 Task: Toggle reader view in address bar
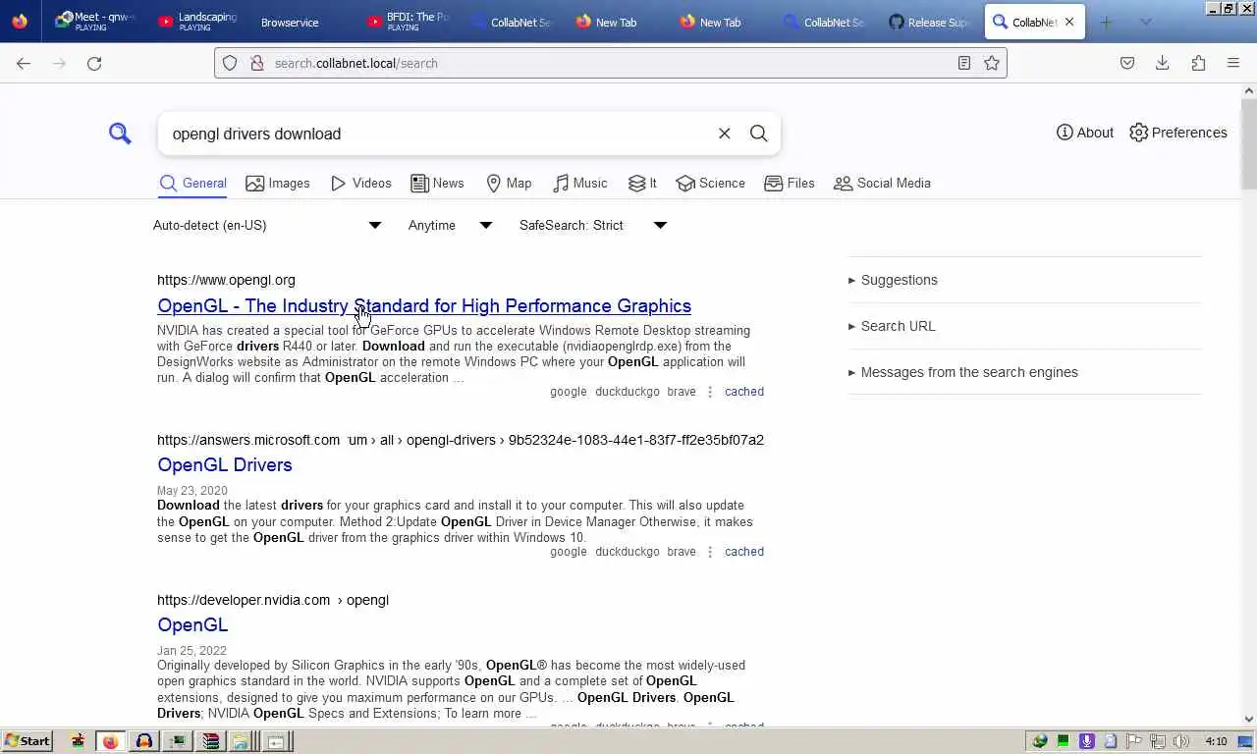click(964, 63)
